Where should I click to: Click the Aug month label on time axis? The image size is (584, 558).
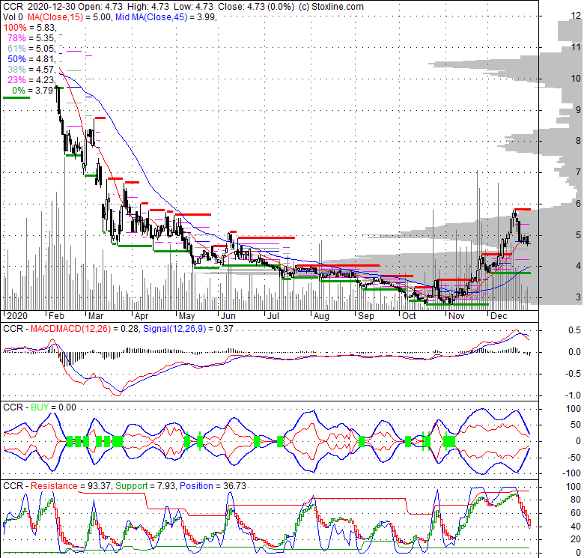pyautogui.click(x=321, y=316)
